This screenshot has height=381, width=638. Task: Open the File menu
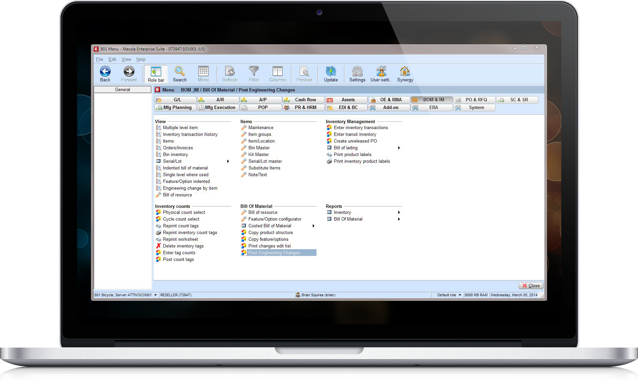100,59
